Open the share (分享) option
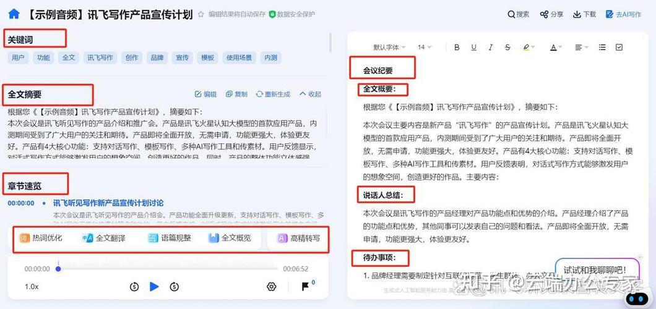 point(551,14)
